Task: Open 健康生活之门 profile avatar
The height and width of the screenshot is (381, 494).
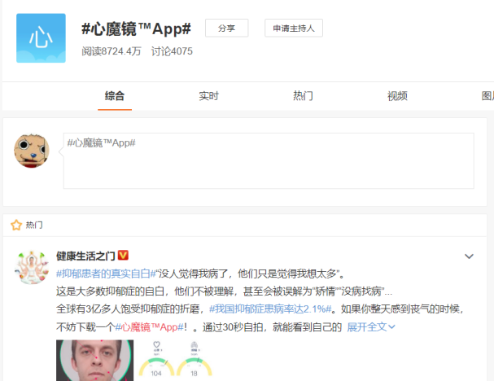Action: click(32, 267)
